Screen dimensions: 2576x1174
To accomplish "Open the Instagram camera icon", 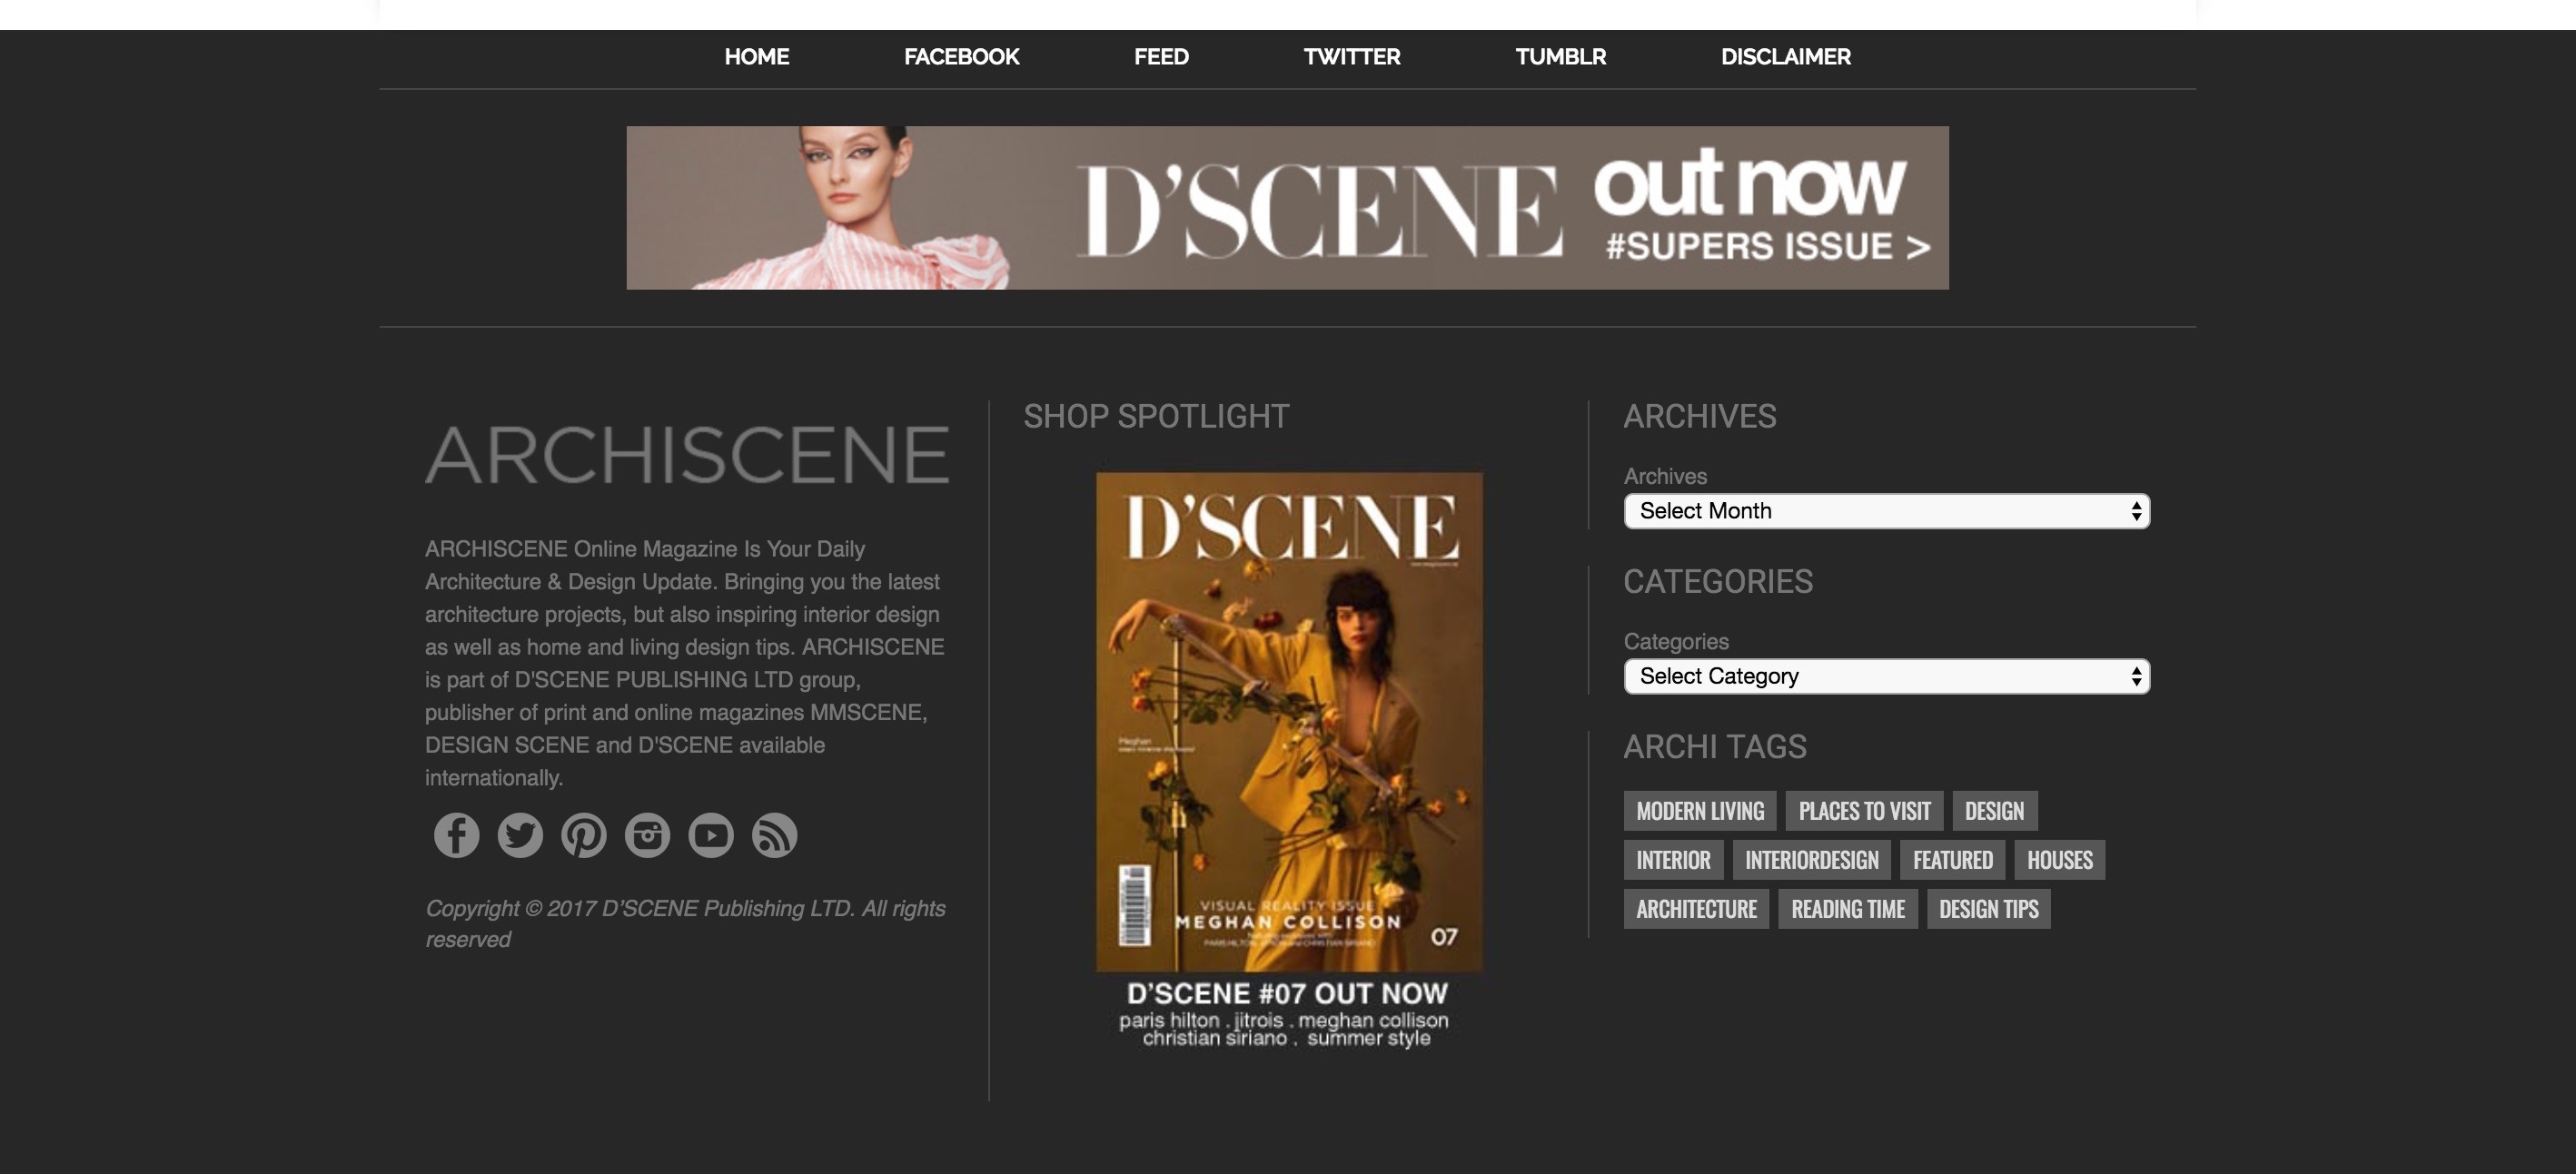I will coord(647,835).
